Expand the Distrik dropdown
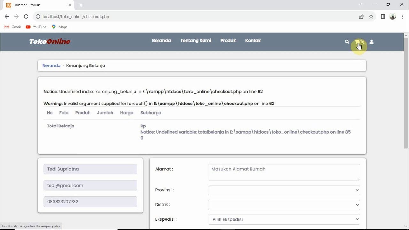The width and height of the screenshot is (409, 230). click(x=284, y=205)
